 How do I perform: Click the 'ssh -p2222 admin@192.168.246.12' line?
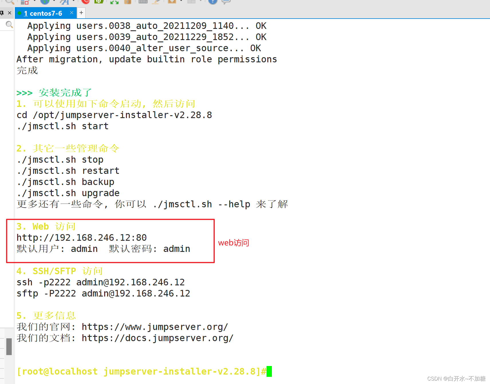pyautogui.click(x=101, y=282)
